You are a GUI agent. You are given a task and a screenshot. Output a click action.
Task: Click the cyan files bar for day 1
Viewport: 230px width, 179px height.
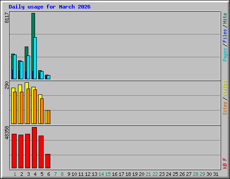(x=15, y=67)
